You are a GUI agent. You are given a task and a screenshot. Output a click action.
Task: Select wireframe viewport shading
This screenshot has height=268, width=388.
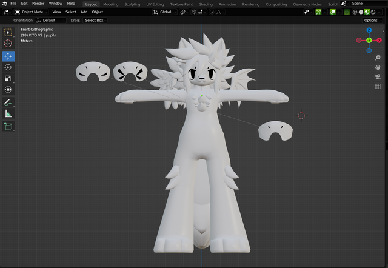355,12
